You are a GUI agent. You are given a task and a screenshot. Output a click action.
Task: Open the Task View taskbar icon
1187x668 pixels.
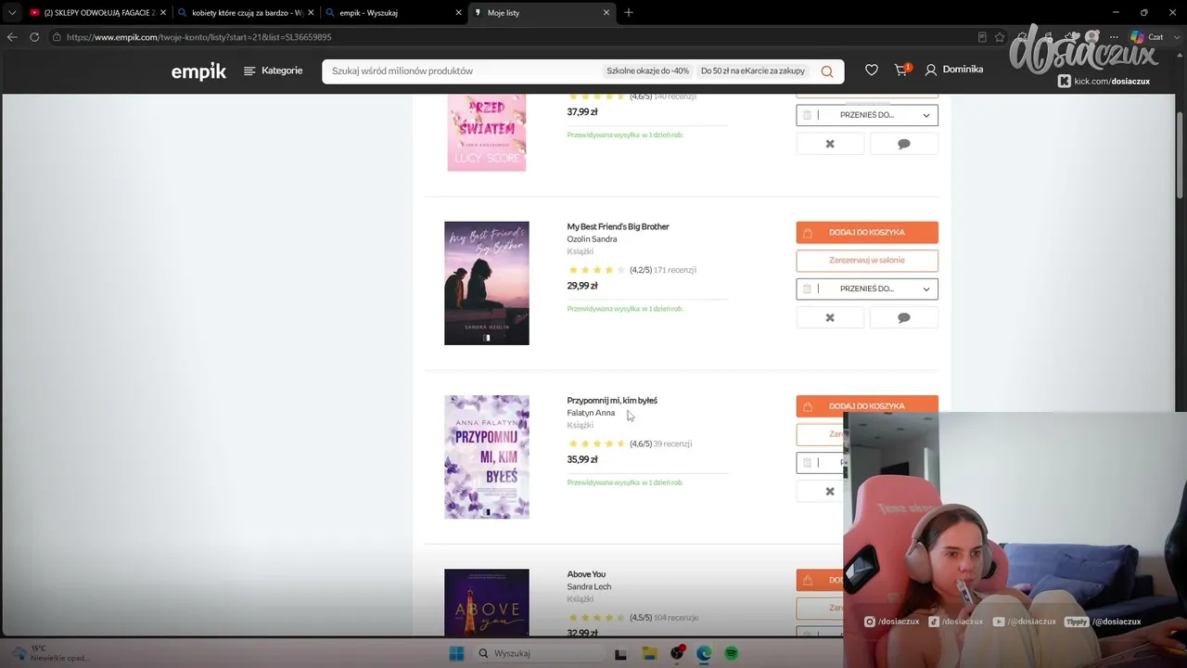620,653
